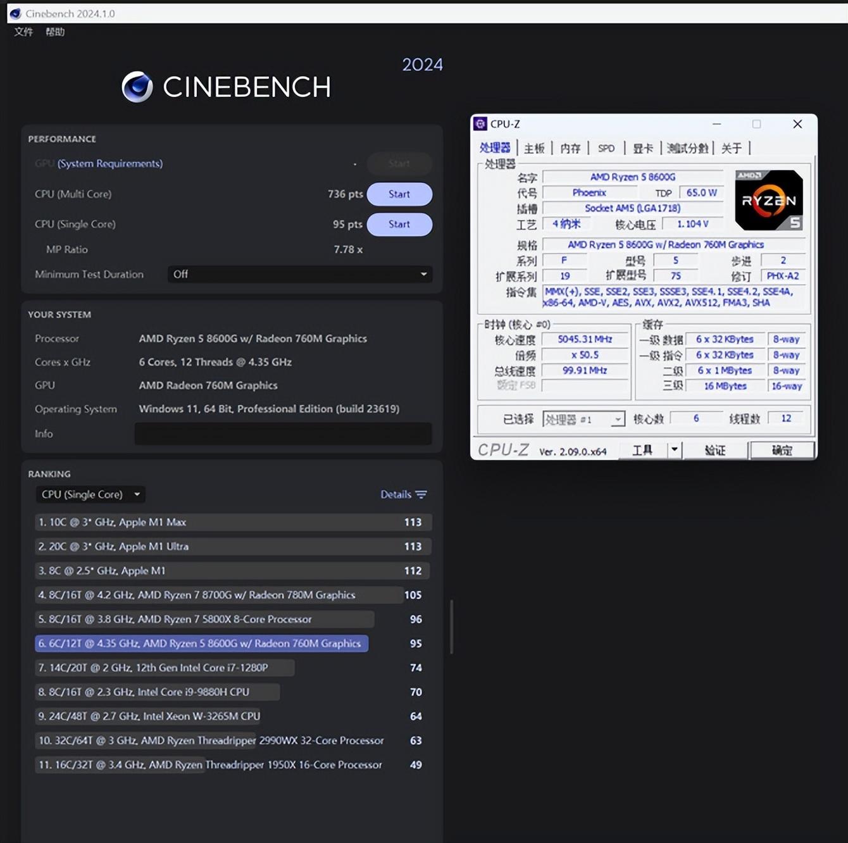Click the CPU-Z window title icon
The width and height of the screenshot is (848, 843).
point(480,124)
